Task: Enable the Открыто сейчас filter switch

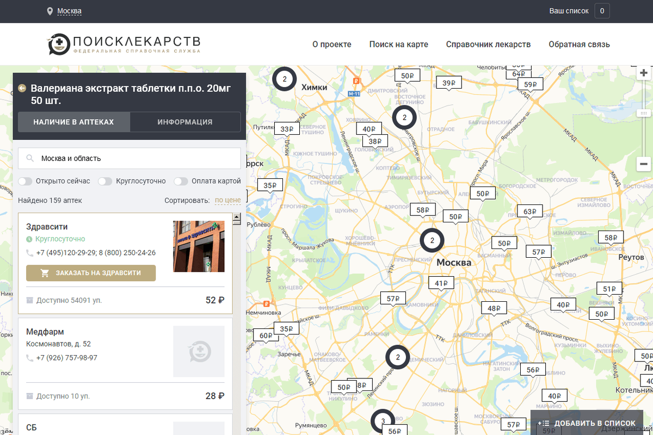Action: click(x=25, y=181)
